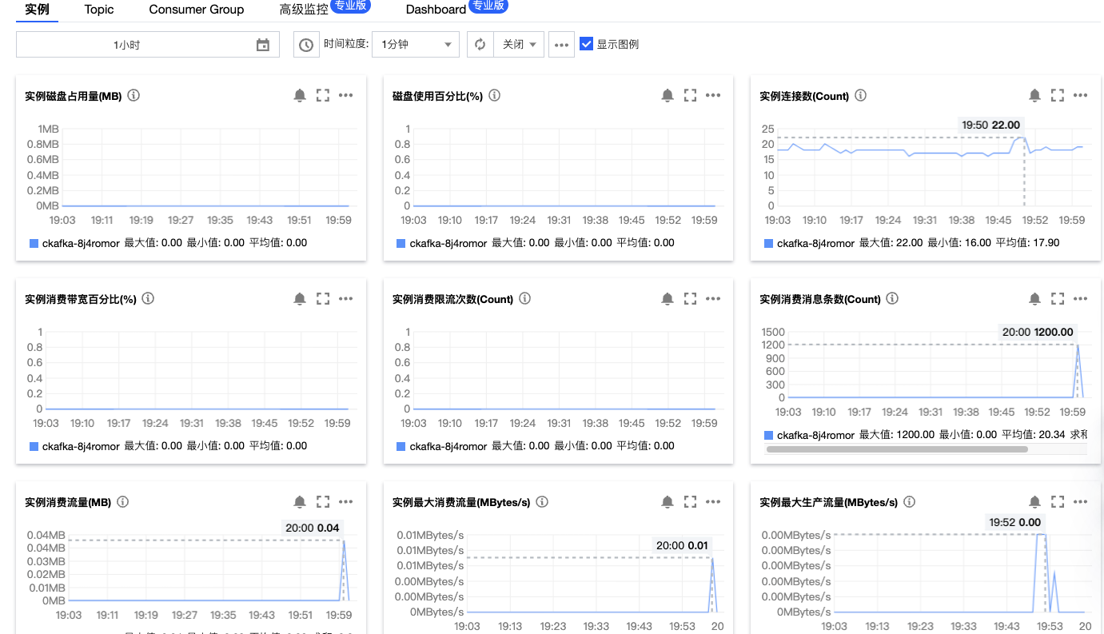Show info tooltip for 实例消费限流次数(Count)

(x=525, y=298)
